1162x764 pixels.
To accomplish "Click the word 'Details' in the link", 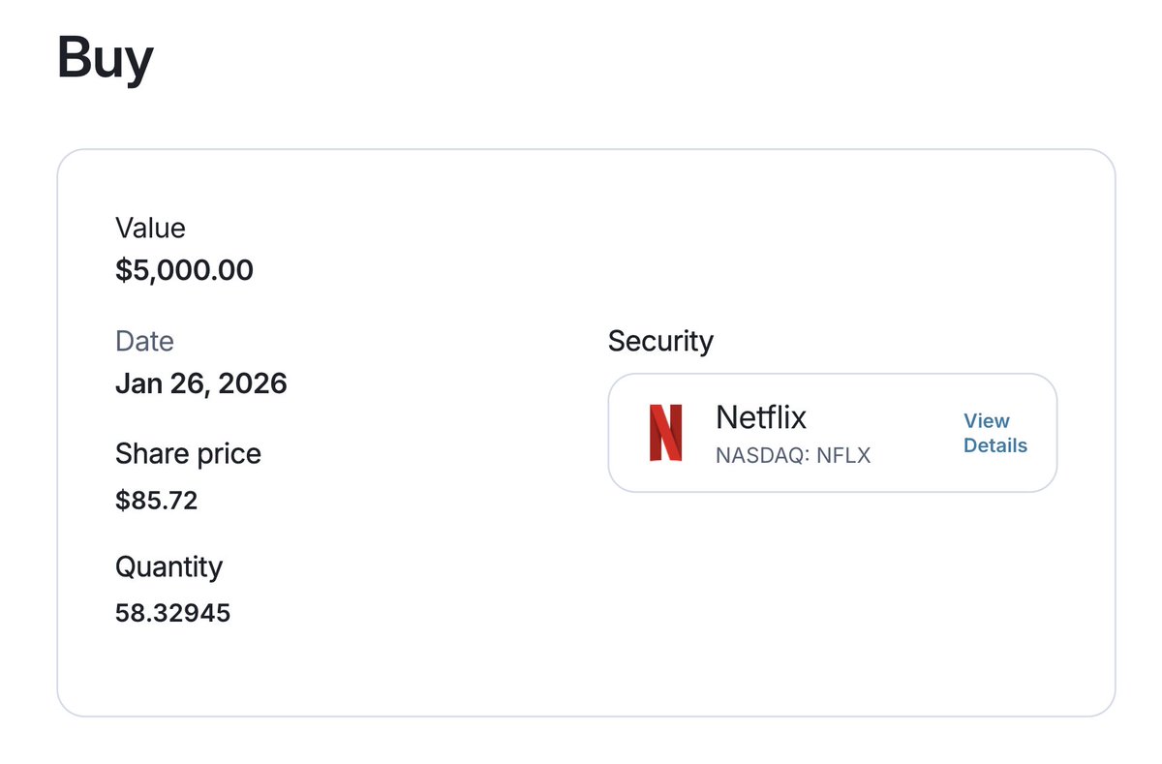I will pyautogui.click(x=994, y=445).
